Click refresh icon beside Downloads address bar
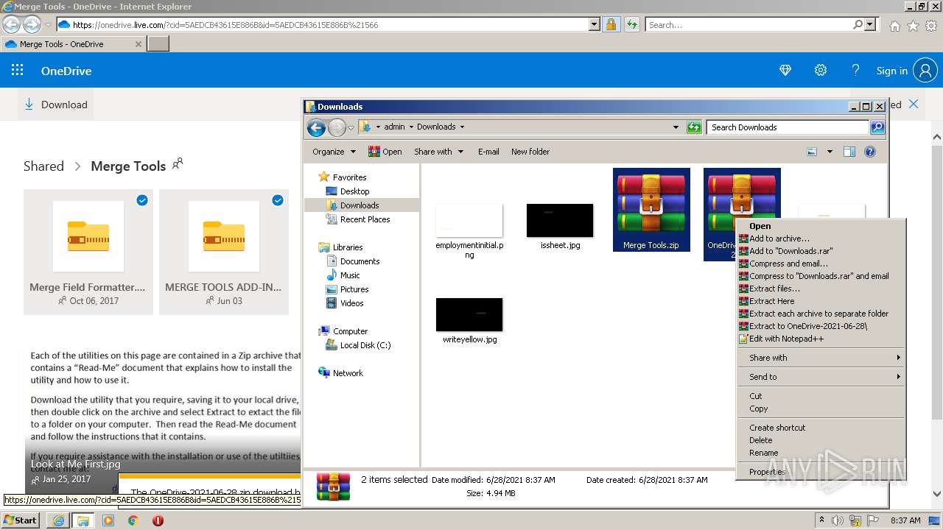The image size is (943, 530). (694, 127)
